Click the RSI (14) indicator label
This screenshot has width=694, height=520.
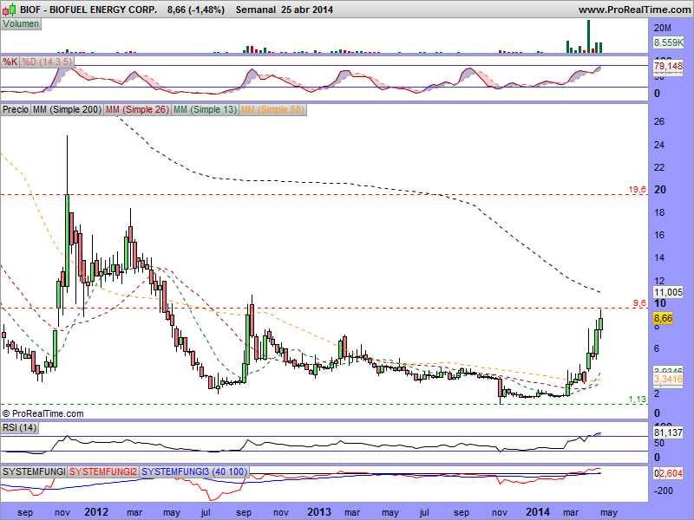click(x=19, y=427)
